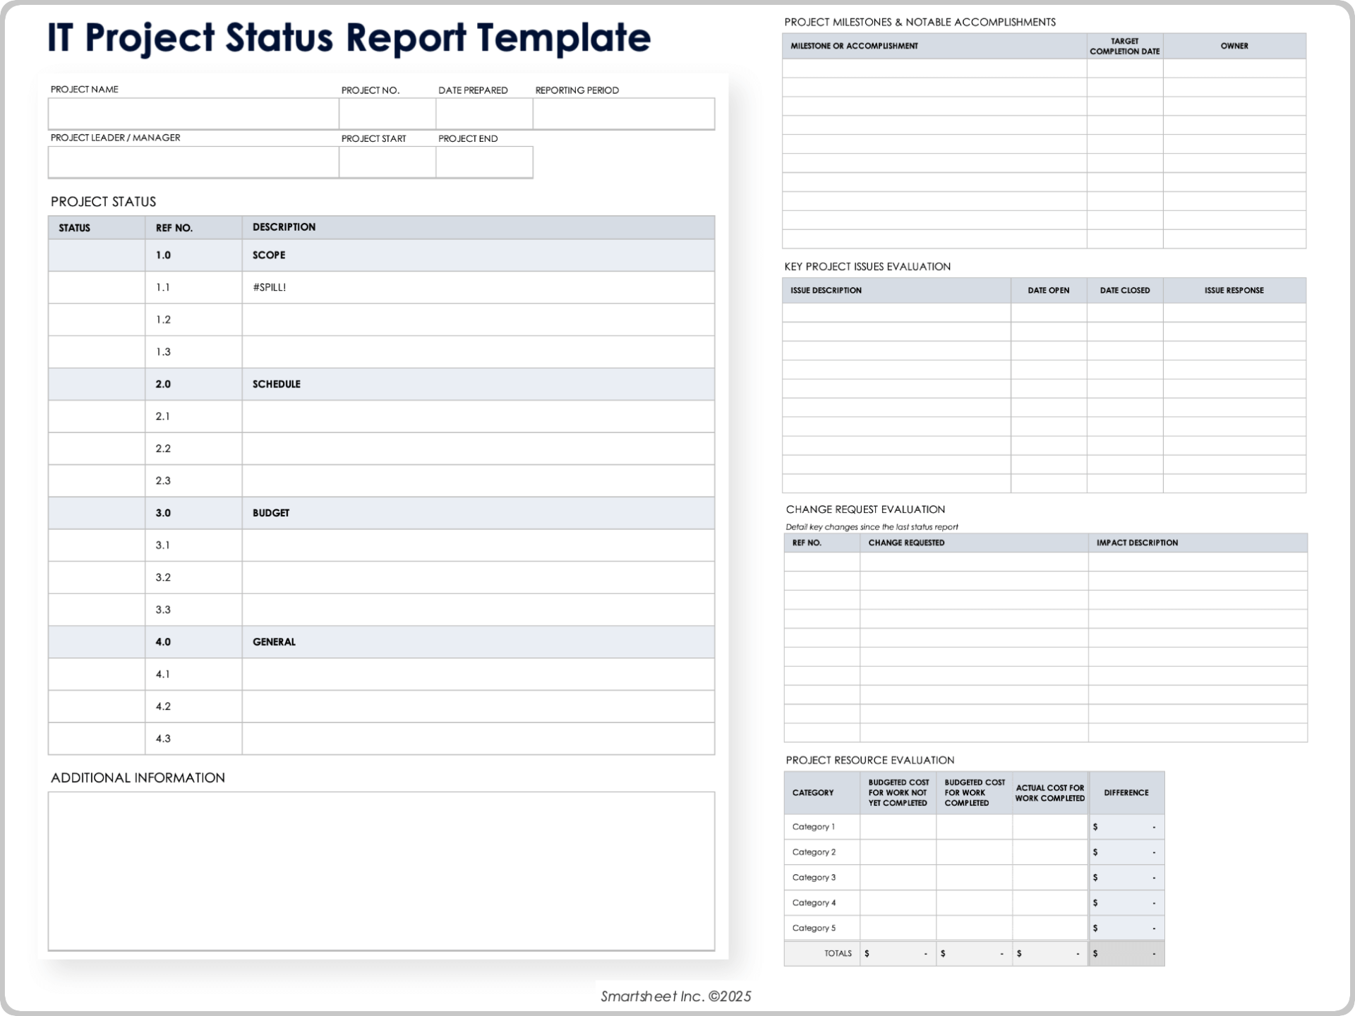Screen dimensions: 1355x1016
Task: Click the first CHANGE REQUESTED cell
Action: 974,562
